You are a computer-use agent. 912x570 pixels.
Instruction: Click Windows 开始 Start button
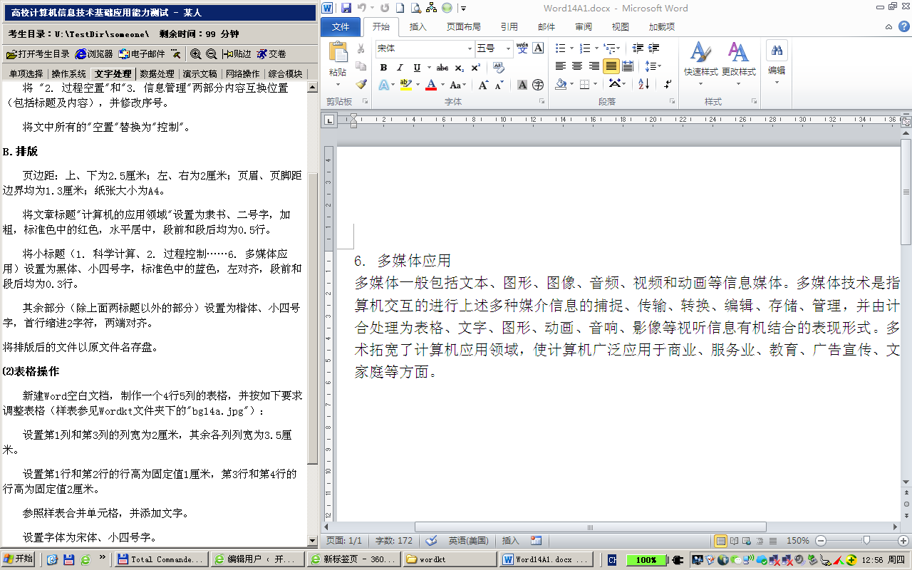coord(18,559)
